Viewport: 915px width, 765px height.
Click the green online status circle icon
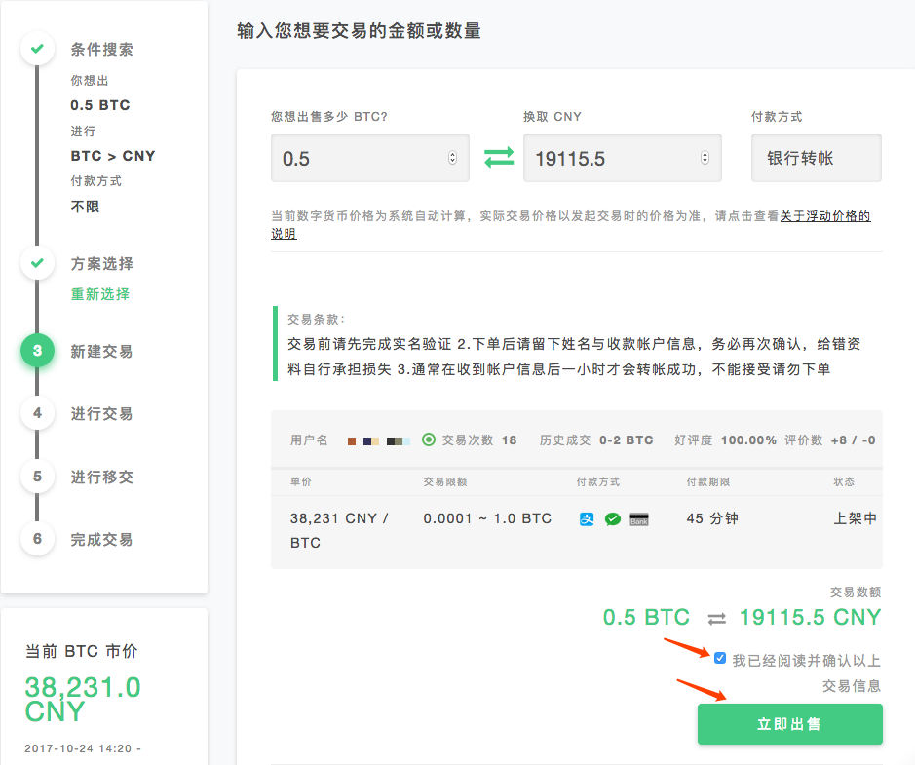pos(429,440)
